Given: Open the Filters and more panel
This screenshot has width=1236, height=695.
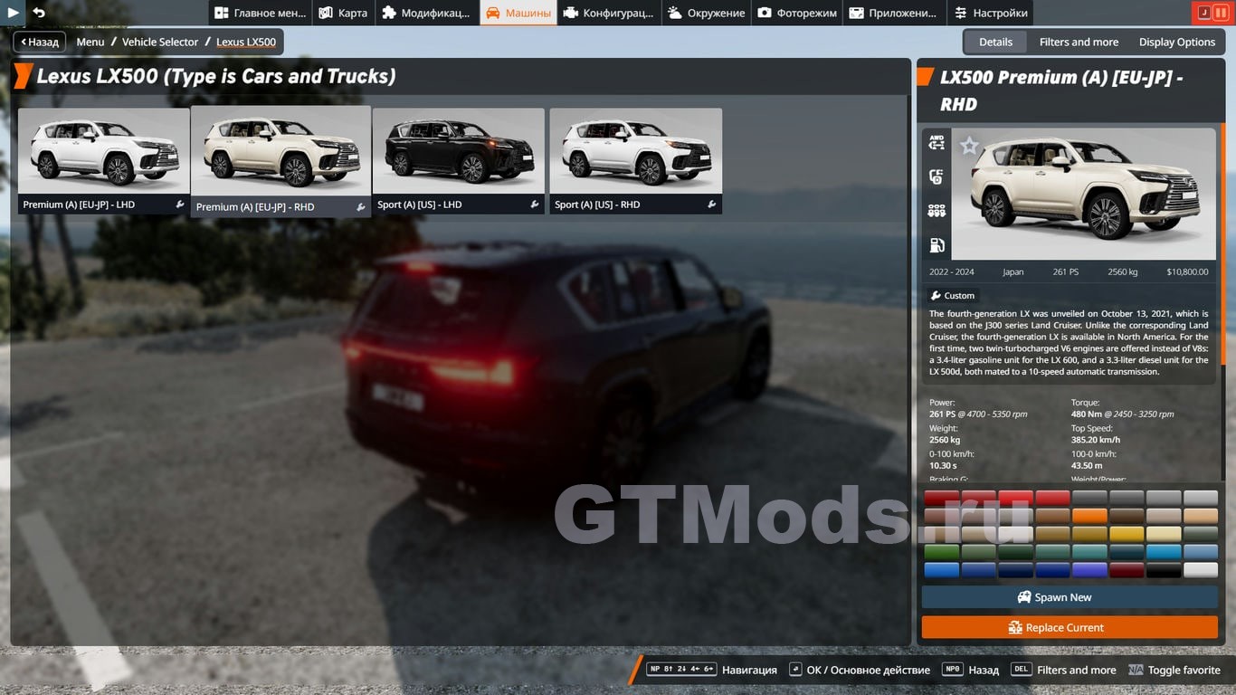Looking at the screenshot, I should [1079, 42].
